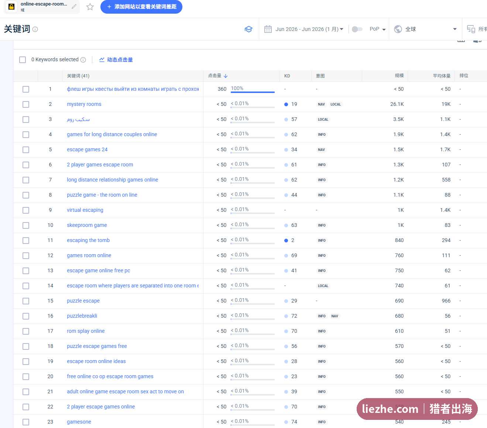Open the 动态点击量 link

pyautogui.click(x=116, y=60)
